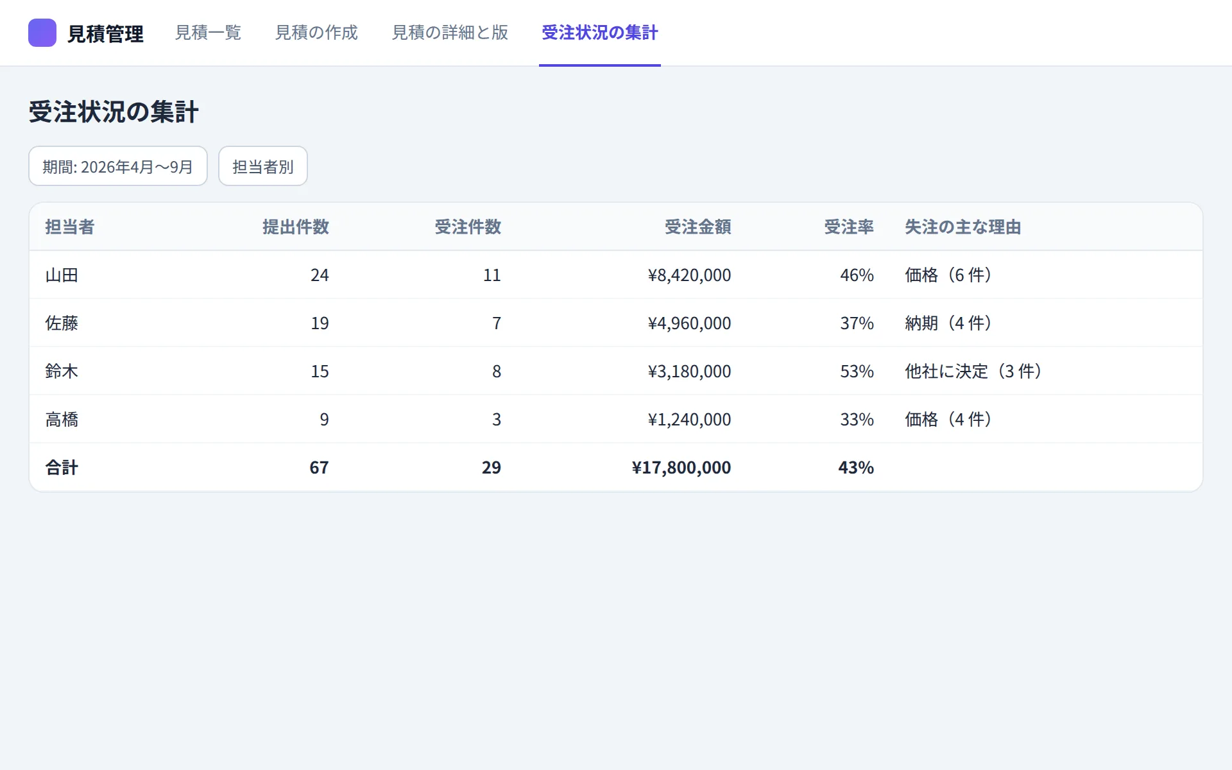This screenshot has height=770, width=1232.
Task: Open the 担当者別 grouping selector
Action: pyautogui.click(x=263, y=166)
